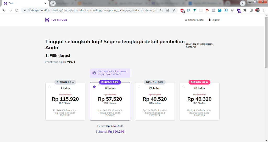Open the blue FI extension icon
The image size is (268, 142).
[x=220, y=10]
